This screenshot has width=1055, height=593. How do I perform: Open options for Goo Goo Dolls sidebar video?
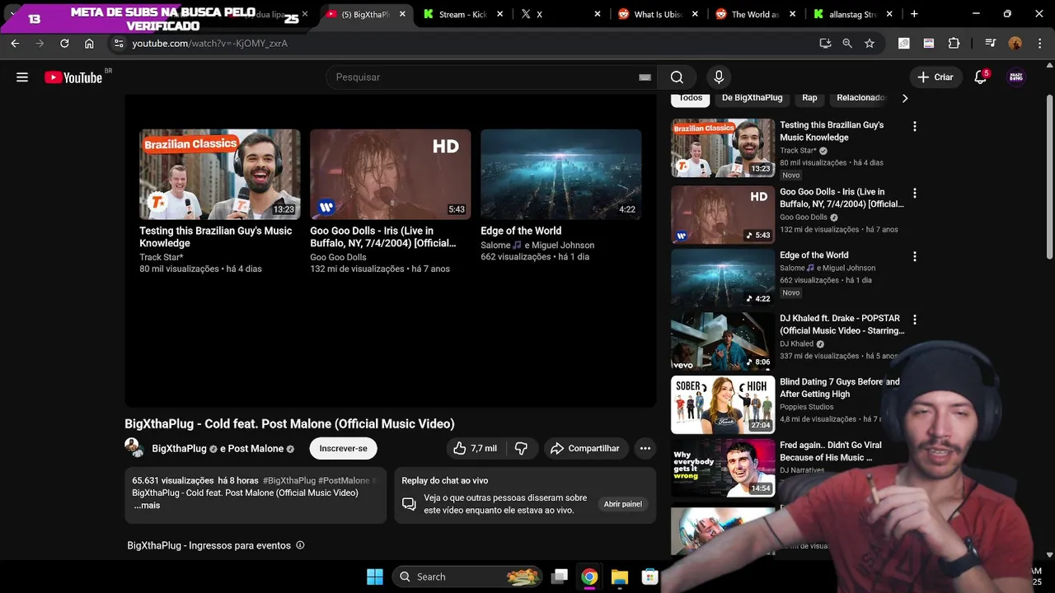pos(914,194)
